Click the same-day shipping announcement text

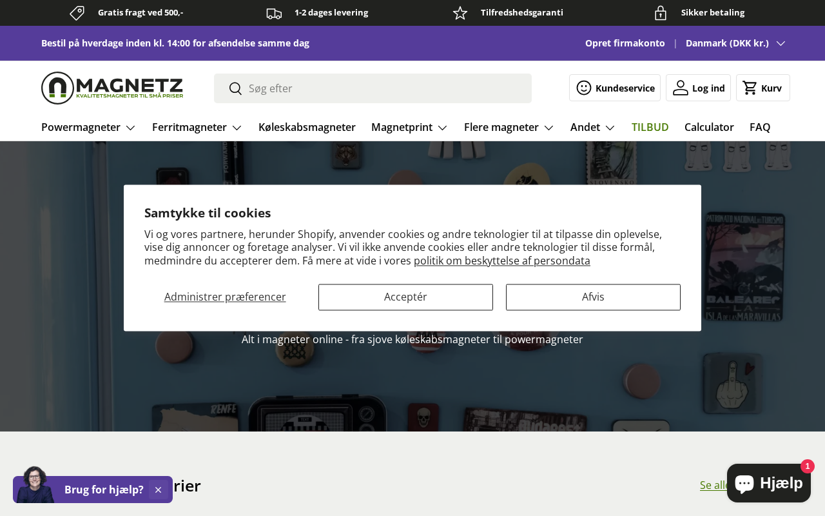coord(175,43)
